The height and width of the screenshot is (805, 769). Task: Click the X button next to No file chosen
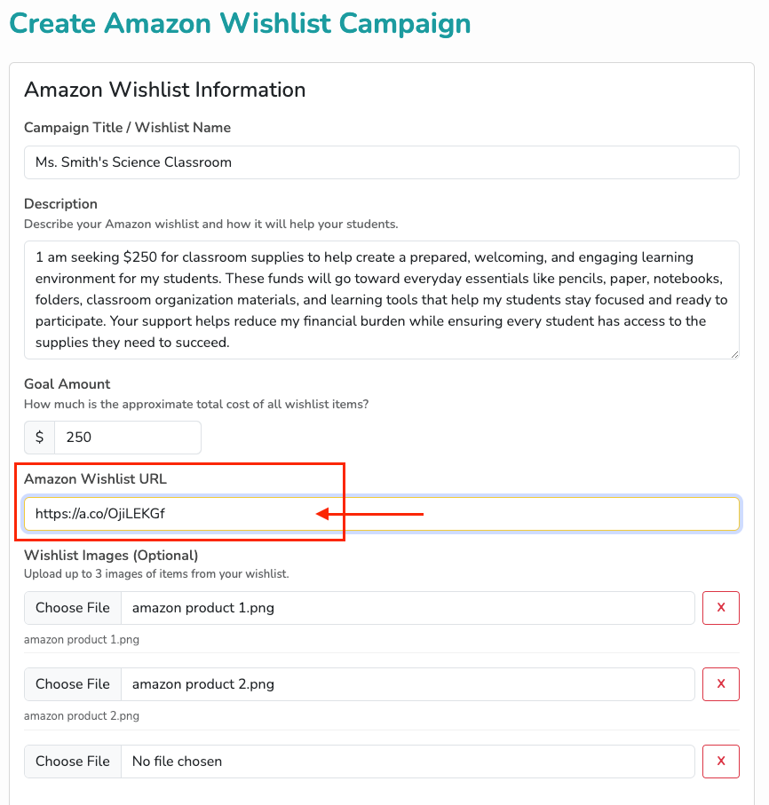pyautogui.click(x=721, y=762)
